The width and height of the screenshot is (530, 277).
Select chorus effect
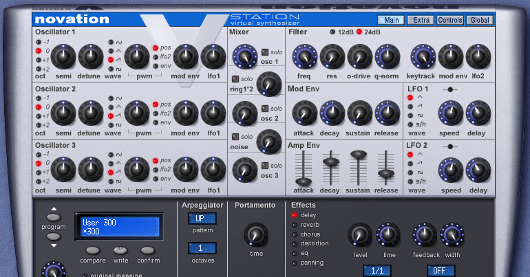point(295,234)
